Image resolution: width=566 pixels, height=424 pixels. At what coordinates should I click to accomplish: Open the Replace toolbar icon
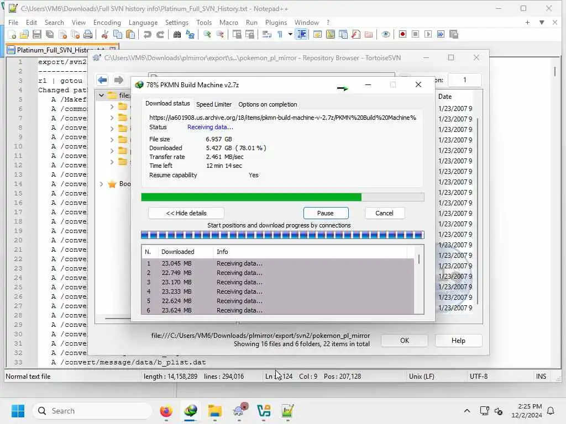pyautogui.click(x=190, y=35)
